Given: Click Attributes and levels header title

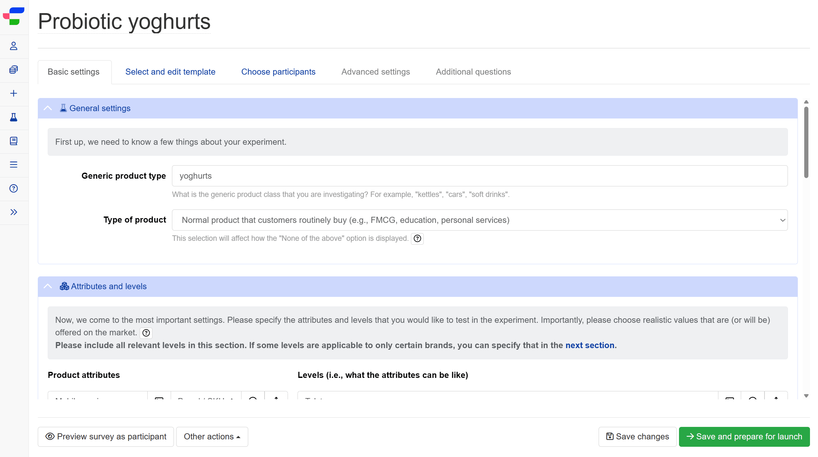Looking at the screenshot, I should [x=109, y=286].
